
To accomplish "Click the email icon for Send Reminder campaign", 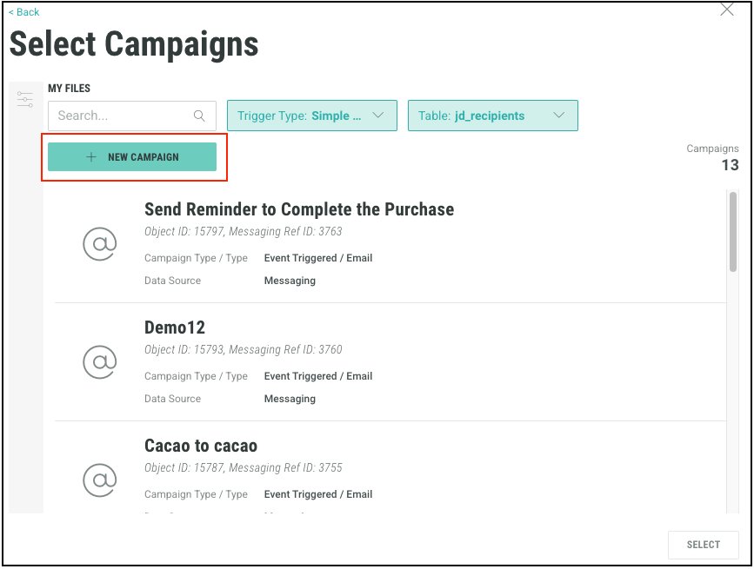I will pos(100,244).
